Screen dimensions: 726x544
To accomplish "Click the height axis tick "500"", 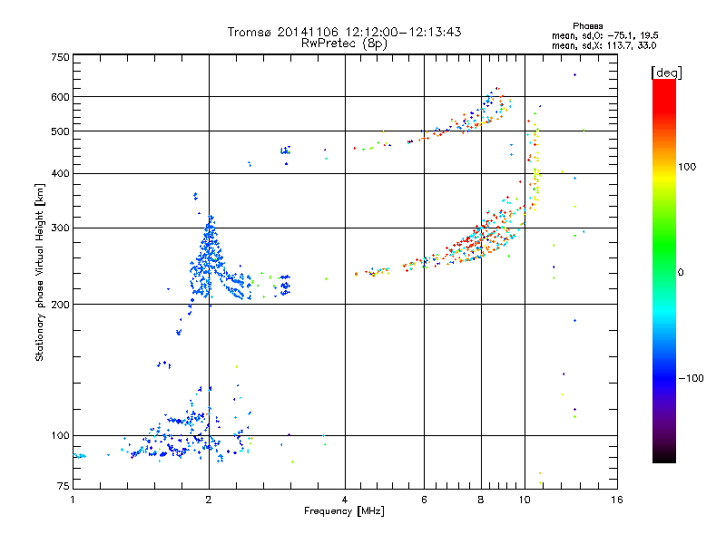I will 60,131.
